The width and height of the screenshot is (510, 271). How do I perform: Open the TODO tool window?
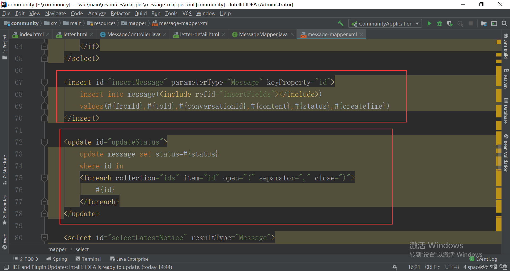[26, 259]
